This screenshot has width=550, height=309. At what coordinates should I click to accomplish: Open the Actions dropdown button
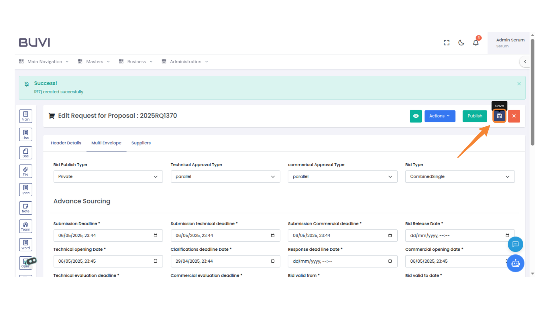440,116
